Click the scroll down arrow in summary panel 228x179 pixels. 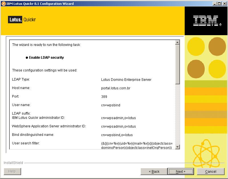pos(177,147)
